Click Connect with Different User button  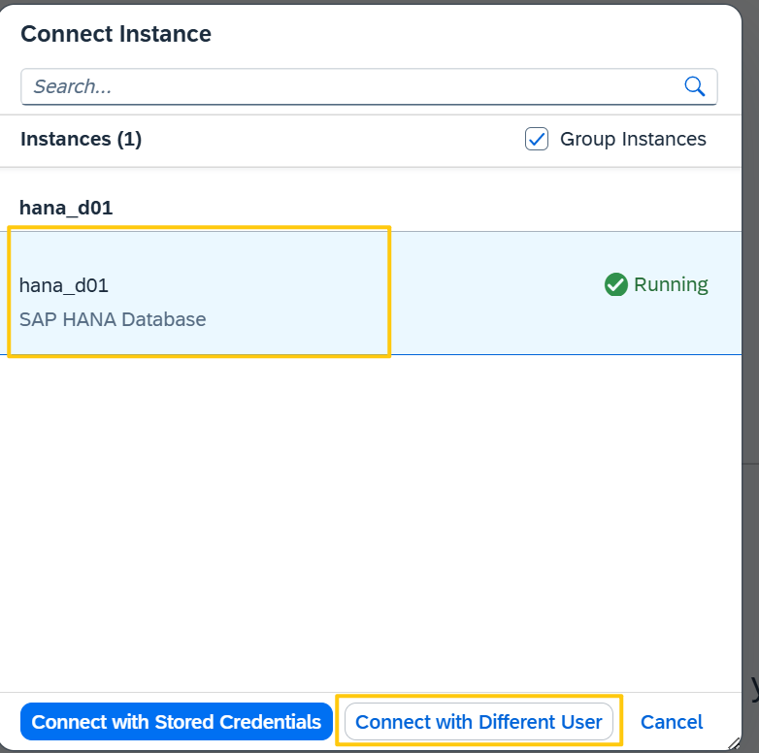pos(478,722)
